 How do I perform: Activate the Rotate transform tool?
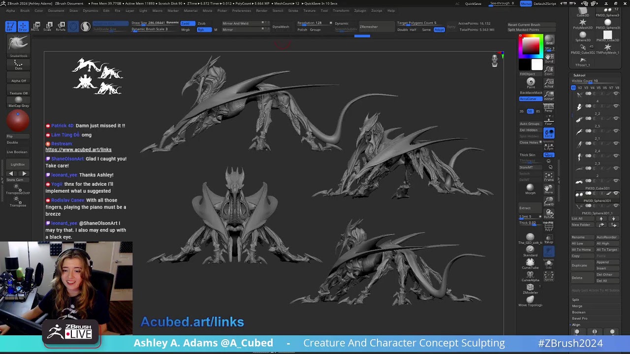click(x=61, y=26)
